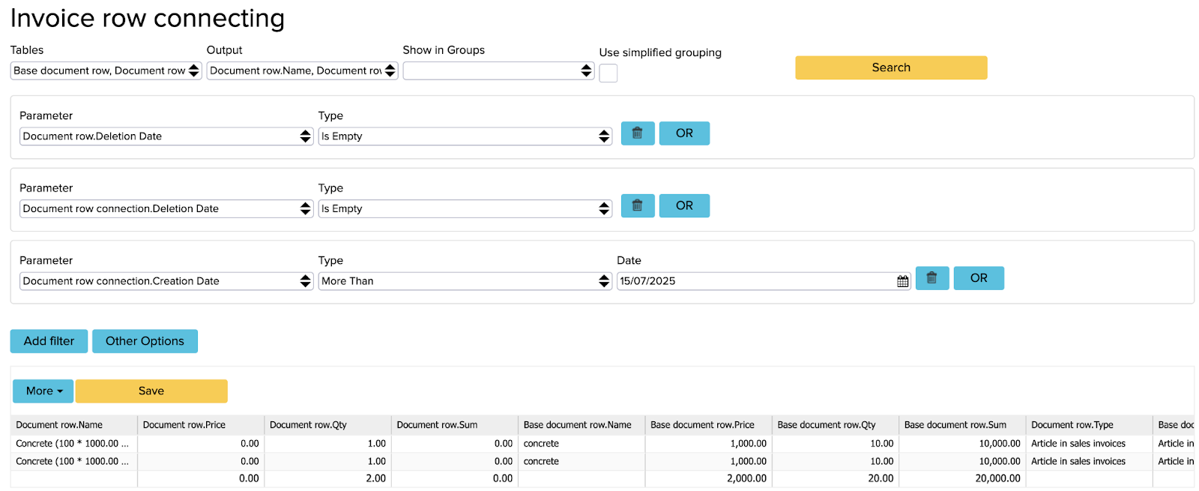The width and height of the screenshot is (1199, 491).
Task: Open the More dropdown menu
Action: click(43, 391)
